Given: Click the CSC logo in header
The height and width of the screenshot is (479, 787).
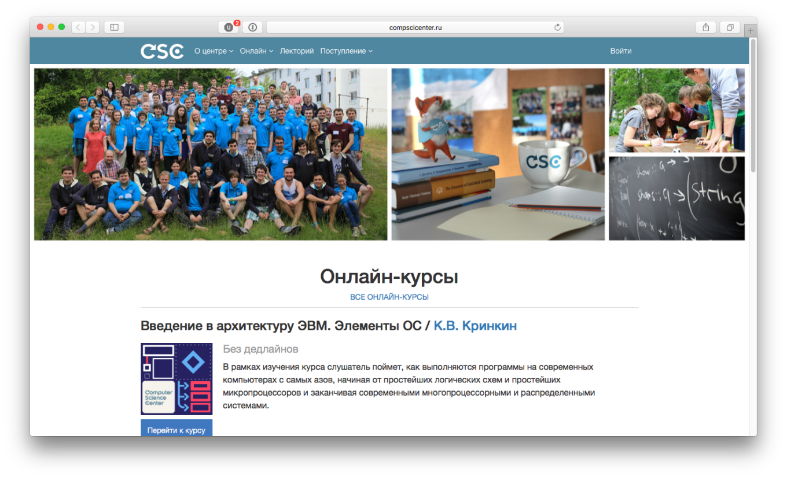Looking at the screenshot, I should 162,51.
